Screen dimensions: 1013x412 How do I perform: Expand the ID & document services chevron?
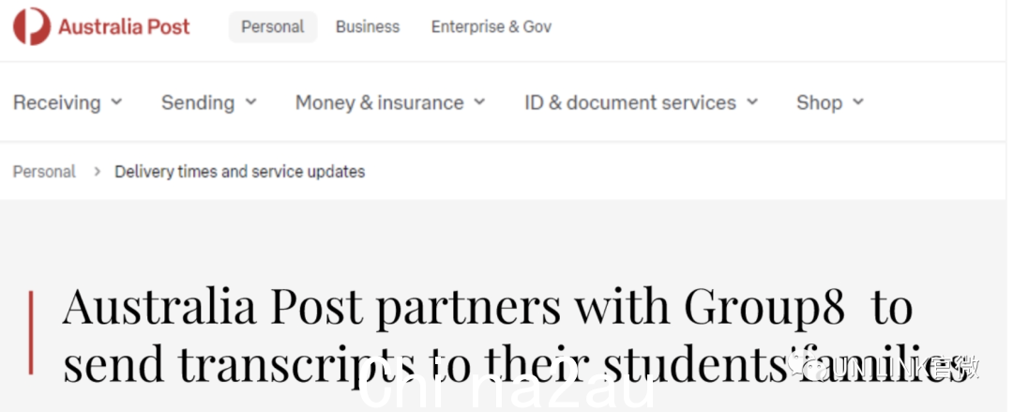coord(752,101)
